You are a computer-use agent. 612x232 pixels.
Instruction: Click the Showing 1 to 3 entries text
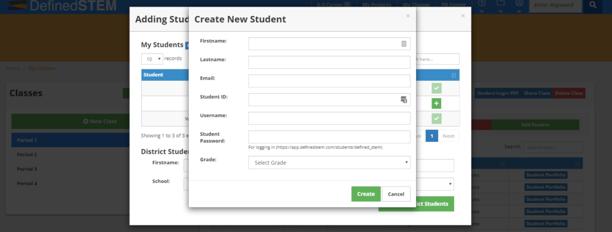click(165, 136)
